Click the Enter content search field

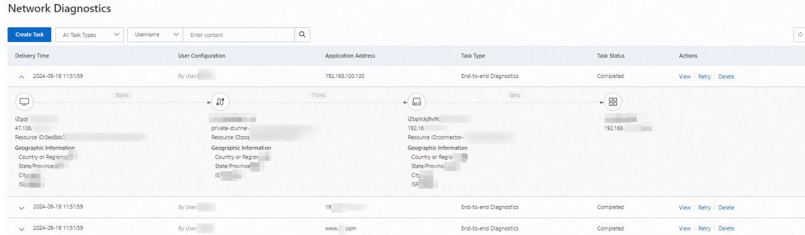pyautogui.click(x=238, y=35)
